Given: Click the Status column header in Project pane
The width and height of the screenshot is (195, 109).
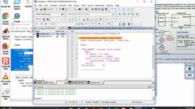Looking at the screenshot, I should [x=58, y=31].
